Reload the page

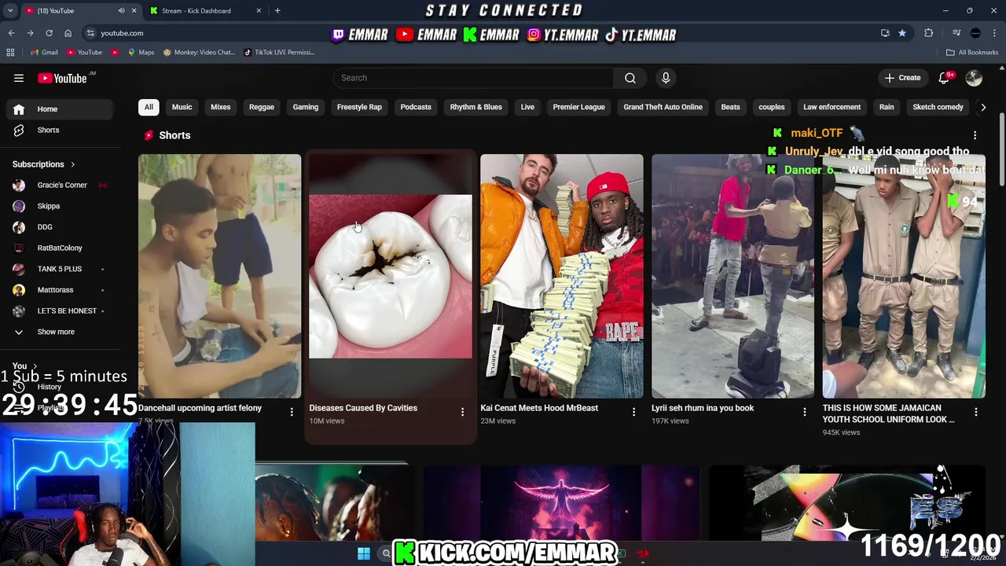coord(49,33)
